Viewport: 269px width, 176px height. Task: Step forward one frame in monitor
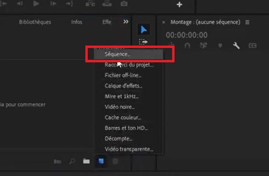53,4
